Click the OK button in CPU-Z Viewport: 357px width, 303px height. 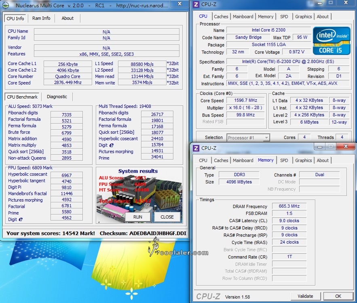click(338, 296)
